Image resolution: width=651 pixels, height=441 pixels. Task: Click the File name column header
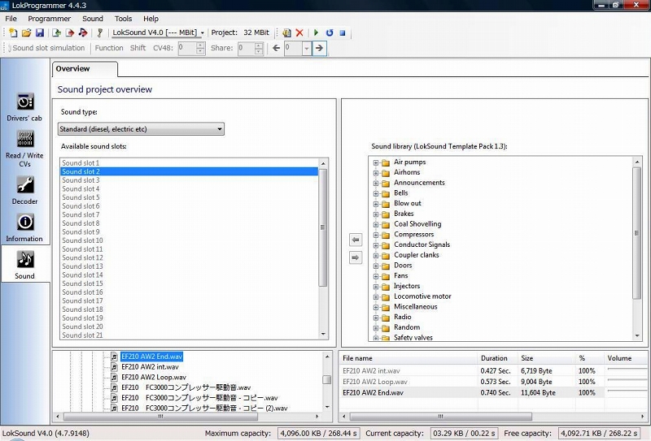coord(409,358)
